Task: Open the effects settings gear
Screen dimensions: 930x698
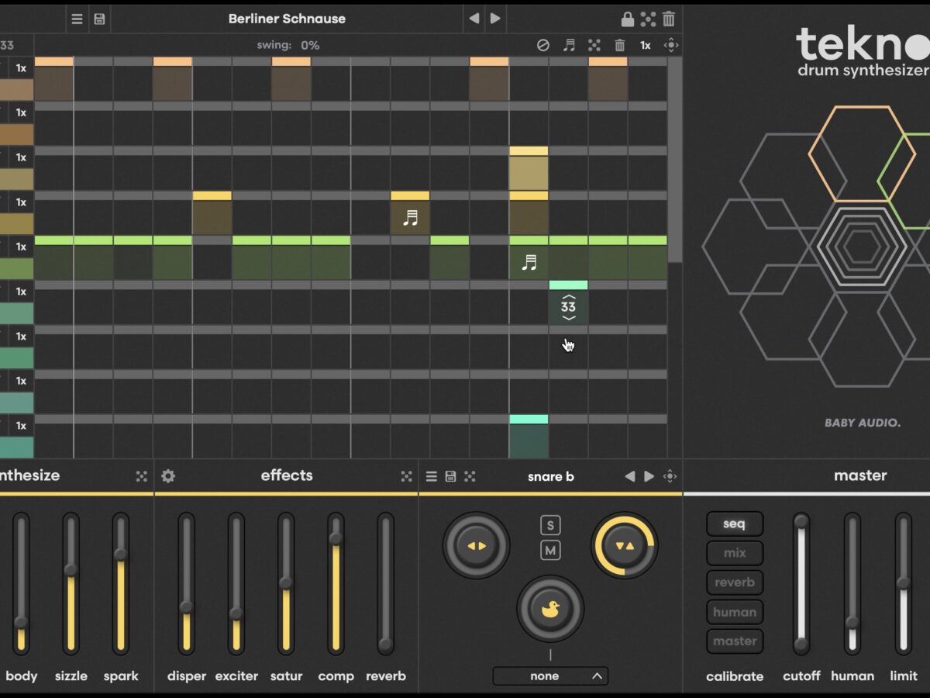Action: pos(168,476)
